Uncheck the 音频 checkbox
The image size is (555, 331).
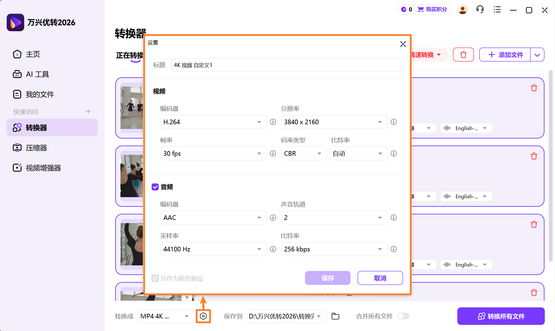[155, 187]
